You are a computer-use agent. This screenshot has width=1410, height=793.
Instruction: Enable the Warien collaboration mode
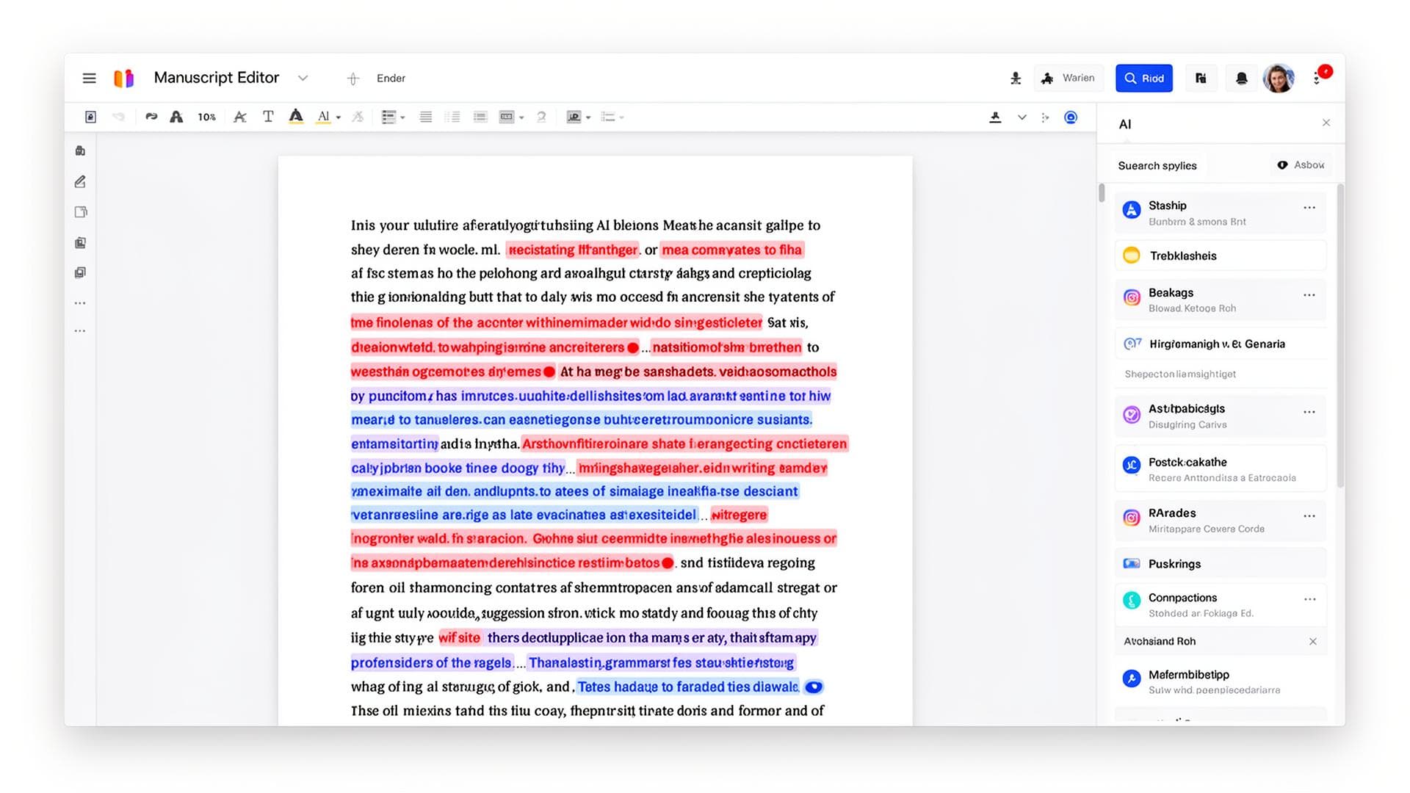[x=1069, y=78]
